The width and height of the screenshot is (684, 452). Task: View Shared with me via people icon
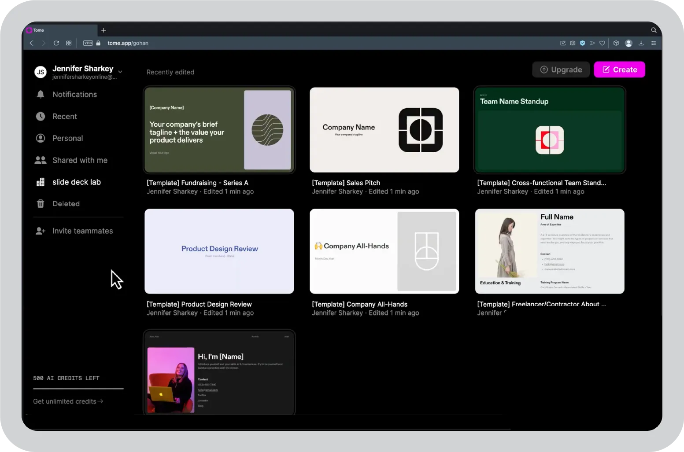[x=41, y=160]
